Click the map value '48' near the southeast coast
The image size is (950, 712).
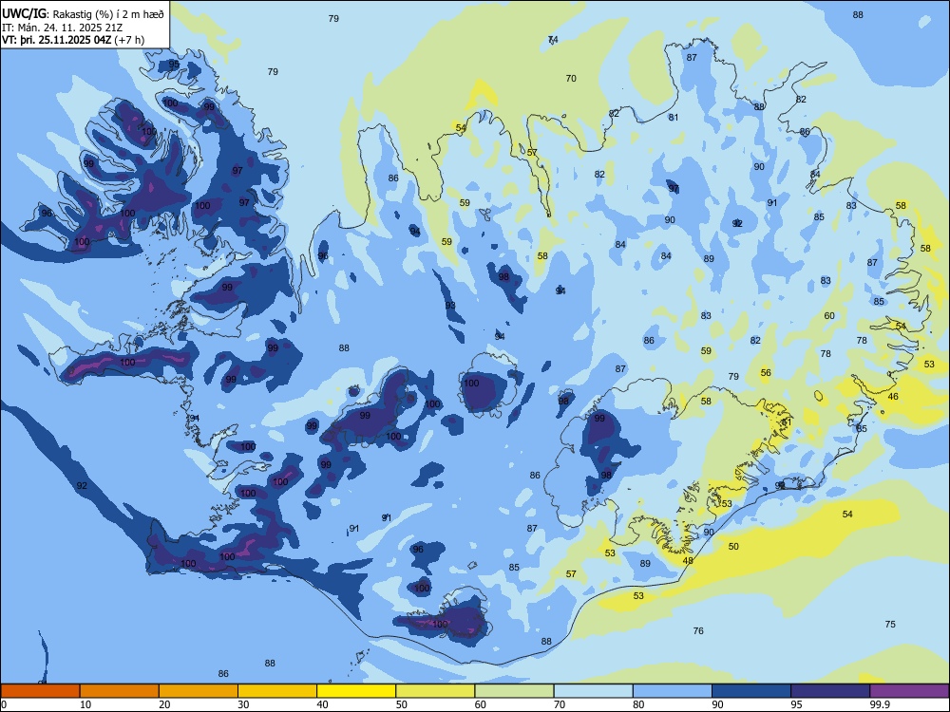coord(688,561)
